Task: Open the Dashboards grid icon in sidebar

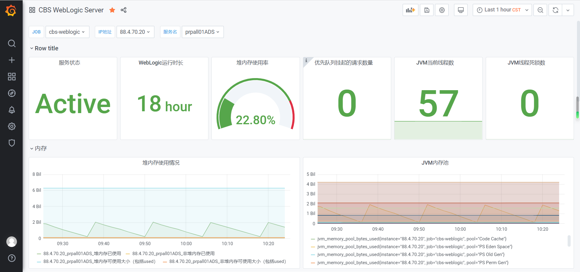Action: point(11,77)
